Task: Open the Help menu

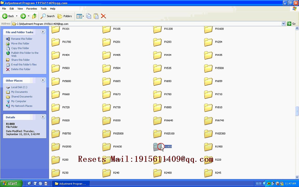Action: pyautogui.click(x=53, y=9)
